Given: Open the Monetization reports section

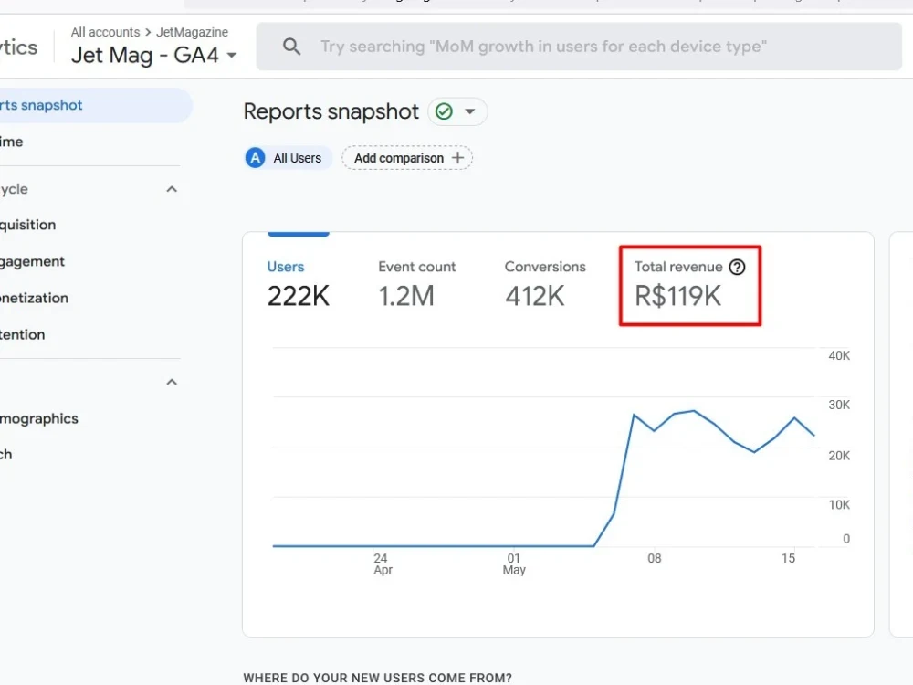Looking at the screenshot, I should (x=34, y=299).
